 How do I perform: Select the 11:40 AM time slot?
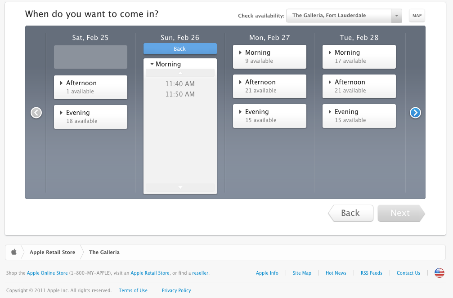pyautogui.click(x=180, y=84)
